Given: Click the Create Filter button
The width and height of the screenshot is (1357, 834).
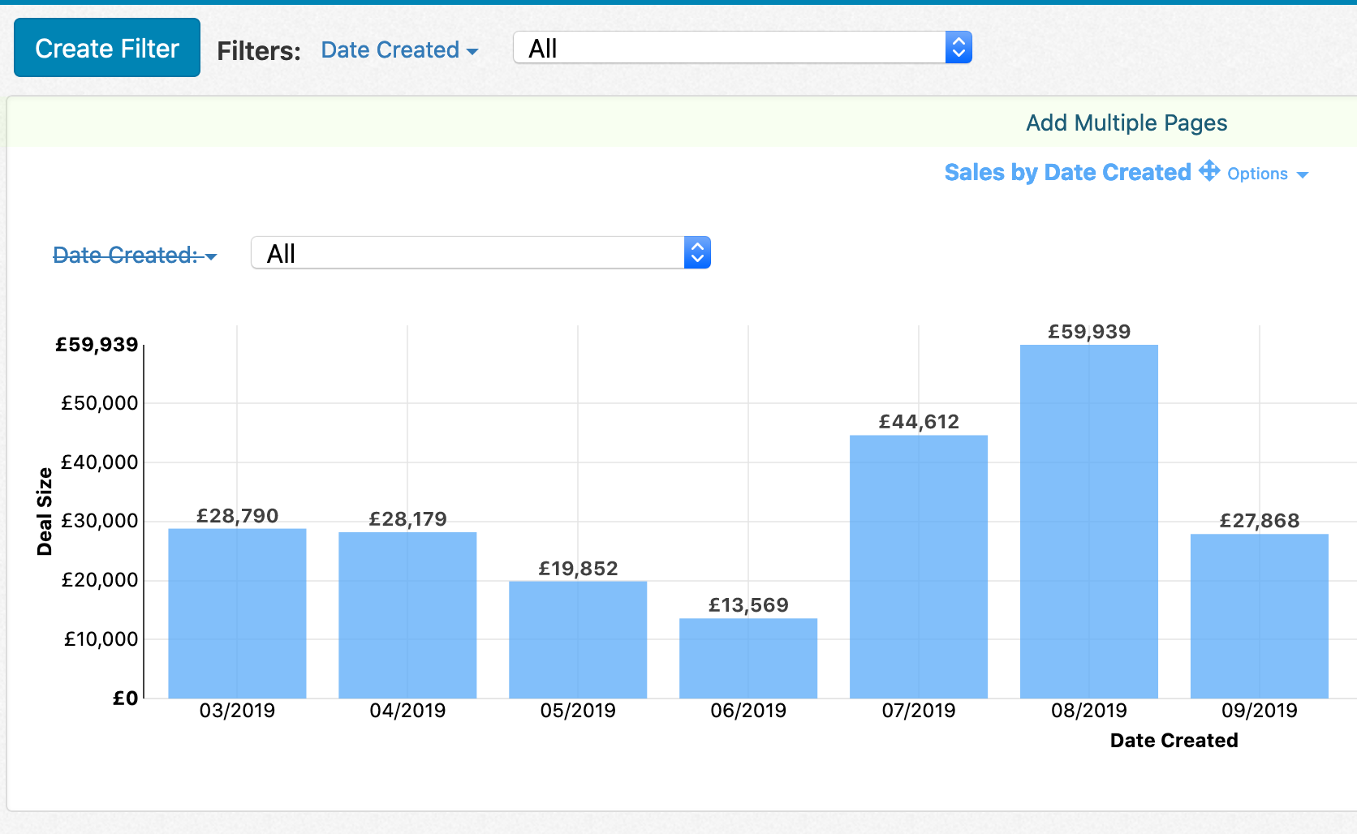Looking at the screenshot, I should [x=106, y=47].
